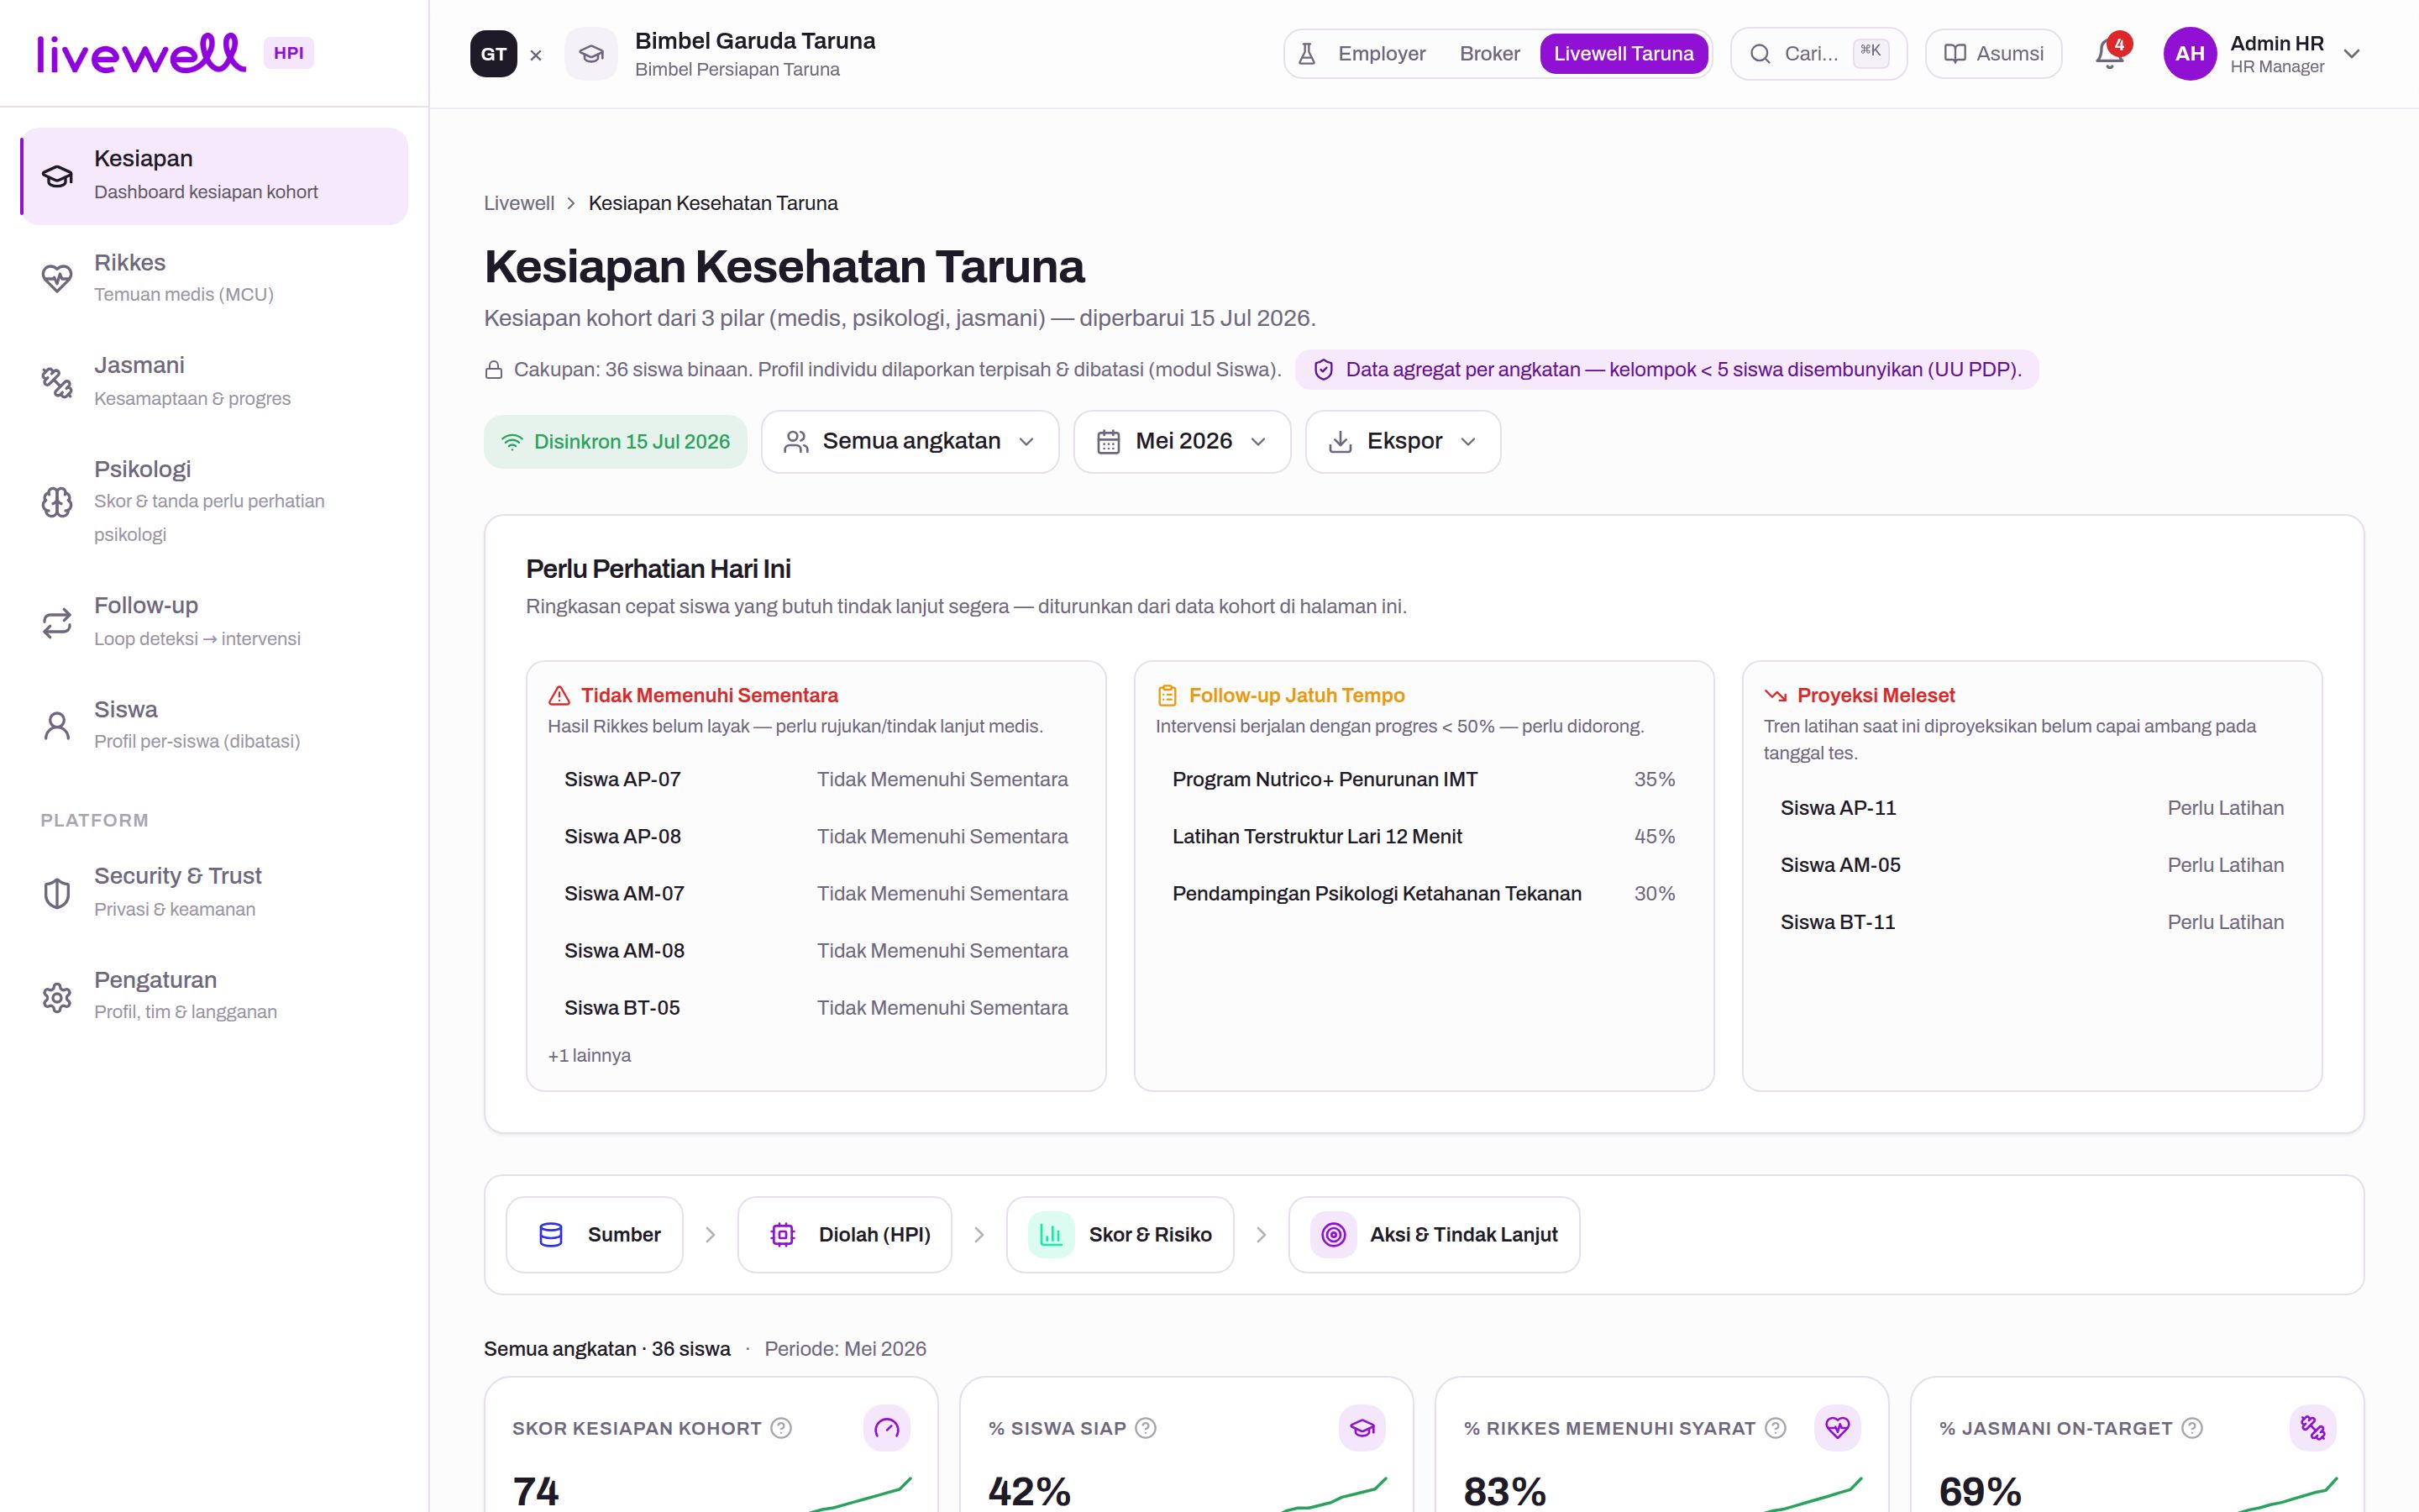Open Pendampingan Psikologi Ketahanan Tekanan row
Viewport: 2419px width, 1512px height.
pos(1424,894)
